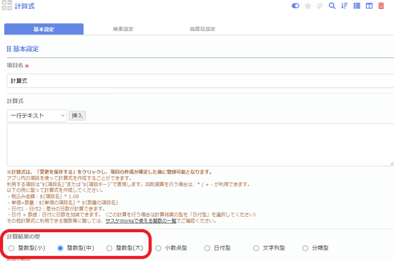Click the double checkmark icon

(320, 6)
